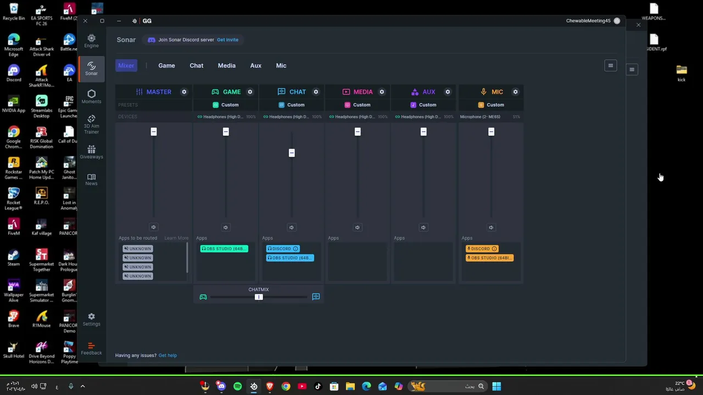Switch to the Chat tab
This screenshot has width=703, height=395.
(x=196, y=65)
